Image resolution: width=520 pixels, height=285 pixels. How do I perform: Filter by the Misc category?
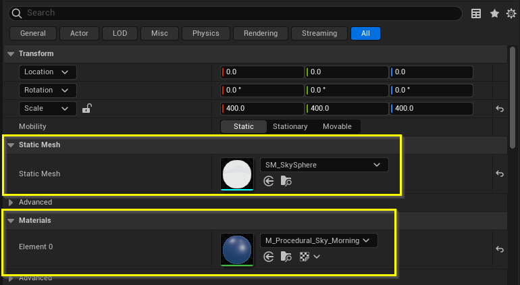tap(159, 34)
